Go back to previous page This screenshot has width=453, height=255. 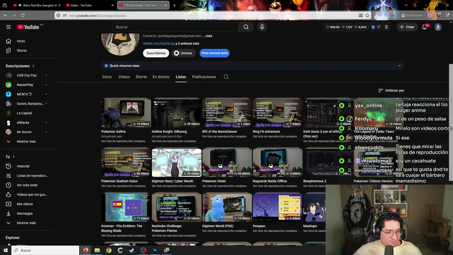pyautogui.click(x=6, y=16)
